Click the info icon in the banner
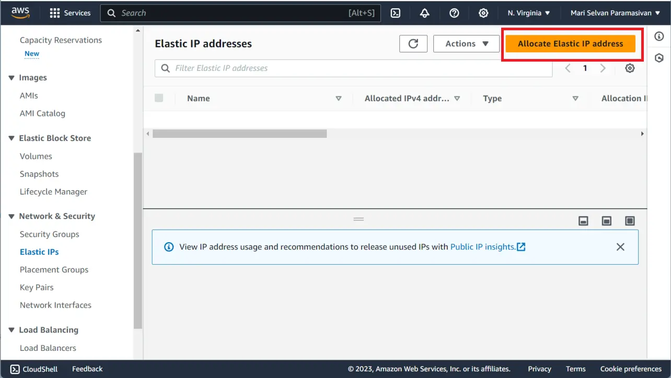This screenshot has width=671, height=378. coord(169,247)
